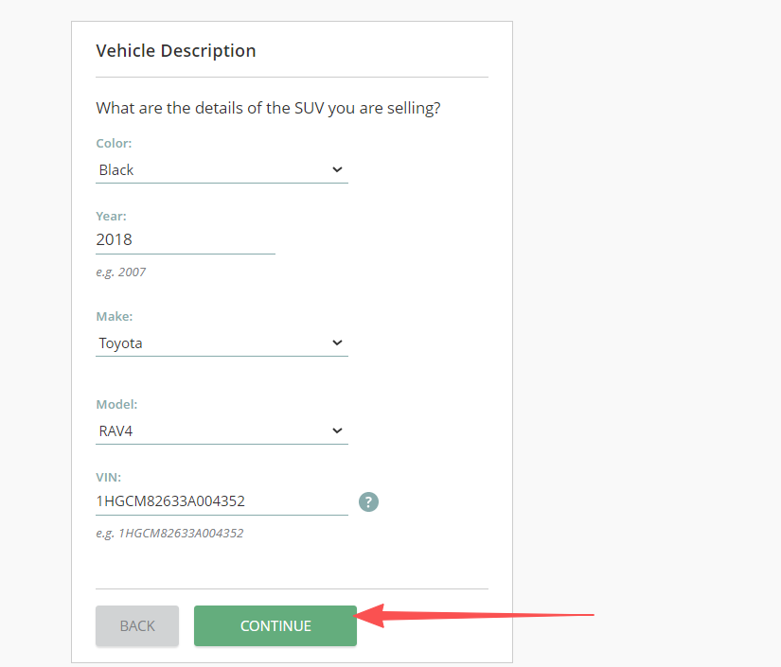This screenshot has height=667, width=781.
Task: Click the Make dropdown chevron arrow
Action: (x=337, y=342)
